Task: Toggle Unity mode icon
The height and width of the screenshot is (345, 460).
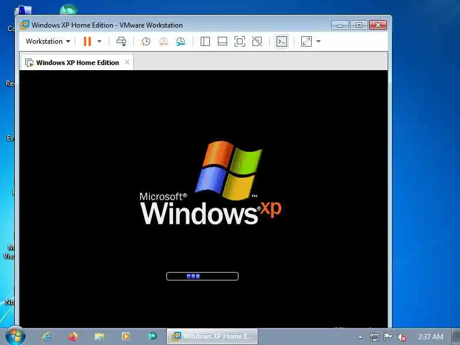Action: click(257, 41)
